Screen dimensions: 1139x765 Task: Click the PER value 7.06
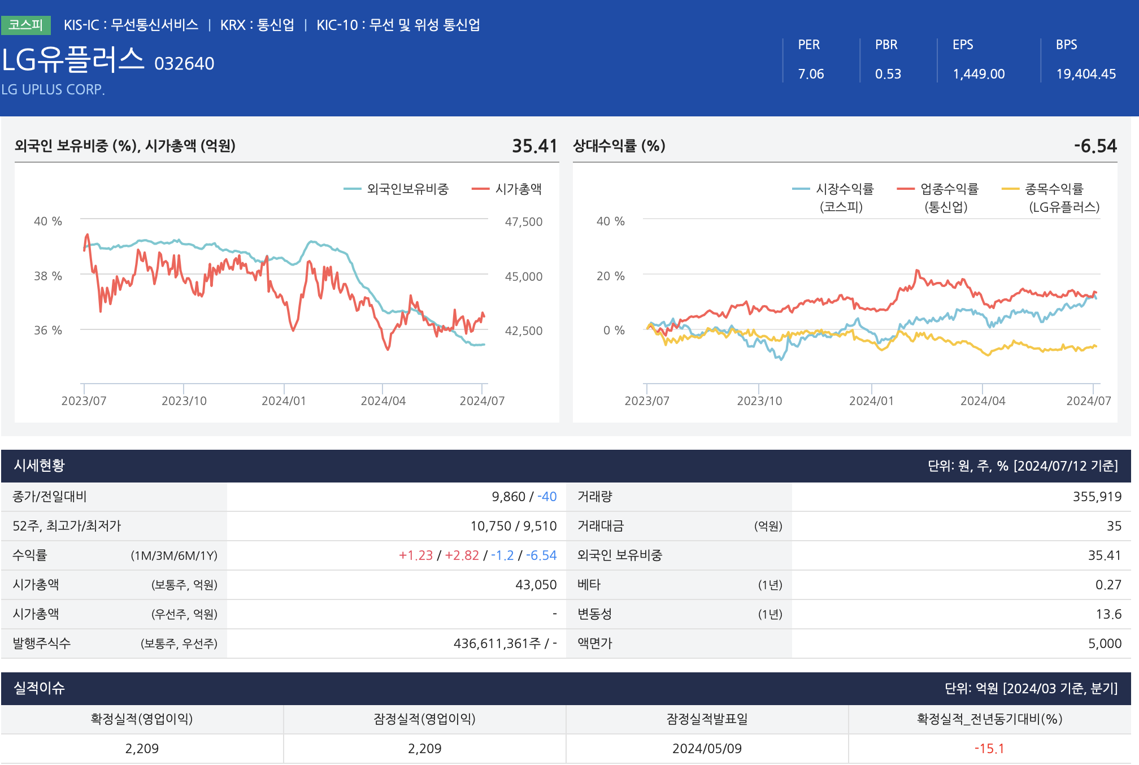coord(811,74)
